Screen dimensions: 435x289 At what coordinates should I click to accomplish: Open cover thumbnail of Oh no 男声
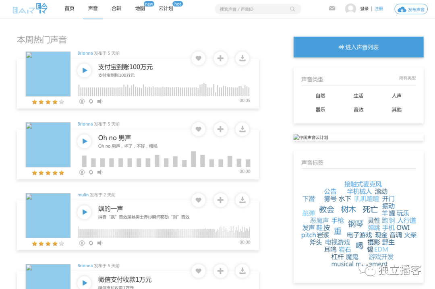click(x=48, y=145)
